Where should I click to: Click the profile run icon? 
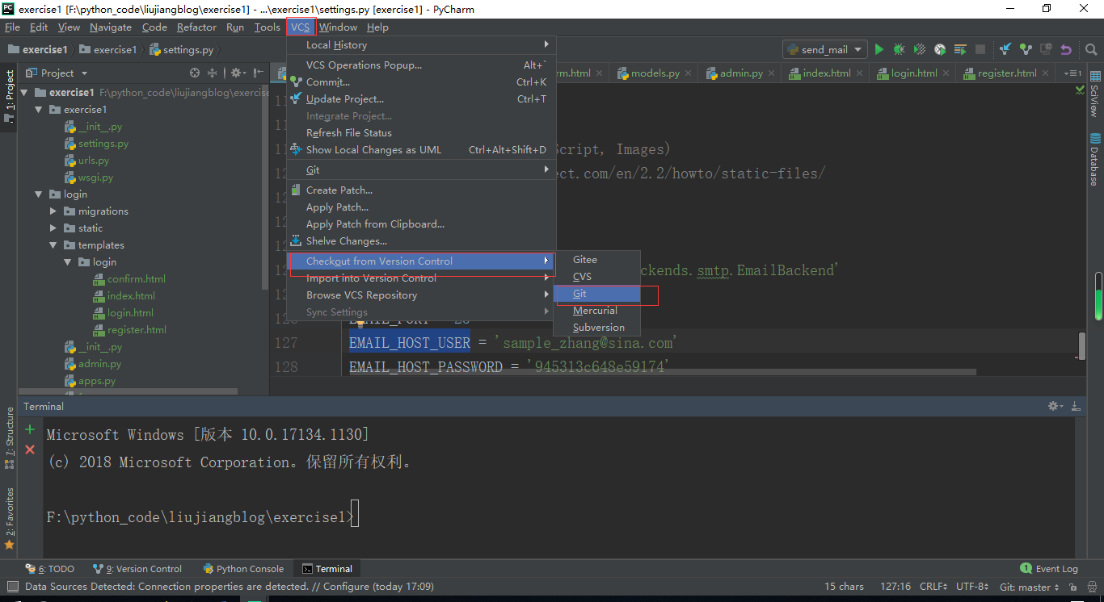pos(940,49)
